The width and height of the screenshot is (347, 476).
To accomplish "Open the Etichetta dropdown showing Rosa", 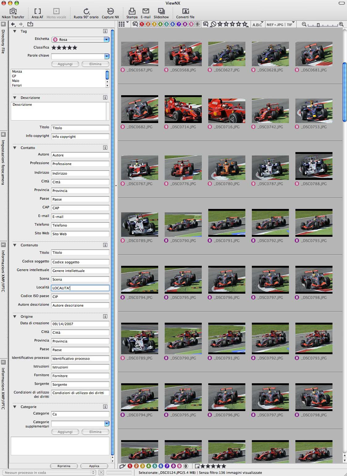I will tap(80, 39).
